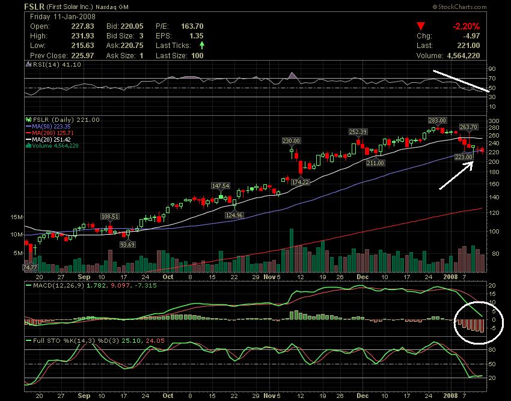Screen dimensions: 511x401
Task: Click the 124.96 price label
Action: 234,215
